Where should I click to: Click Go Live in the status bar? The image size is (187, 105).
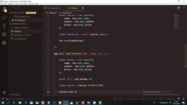coord(118,99)
